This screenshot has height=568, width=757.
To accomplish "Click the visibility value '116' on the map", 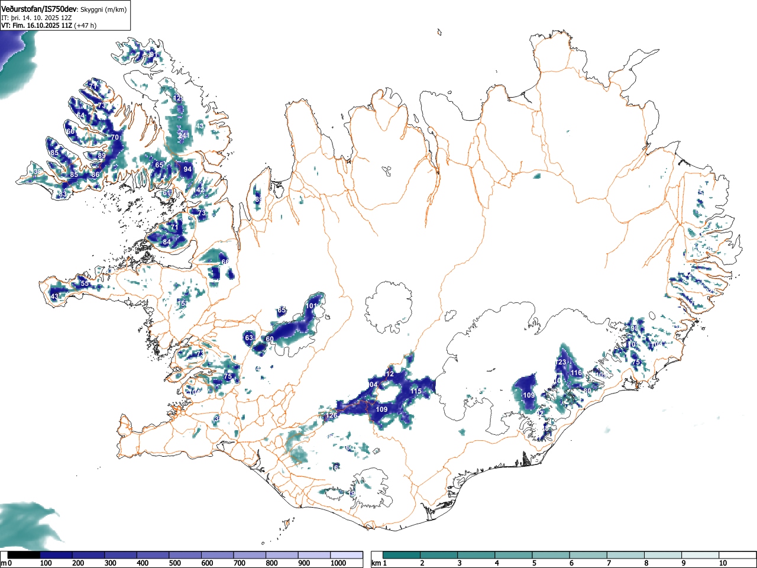I will pos(576,373).
